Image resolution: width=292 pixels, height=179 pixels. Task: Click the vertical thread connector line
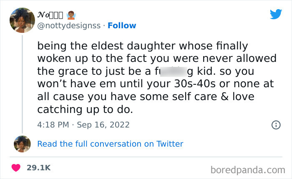click(22, 83)
